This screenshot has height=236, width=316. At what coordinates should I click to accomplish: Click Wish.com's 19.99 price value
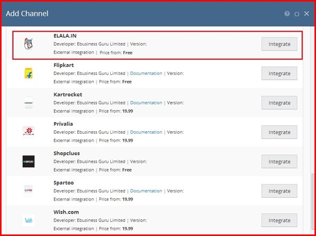click(128, 229)
